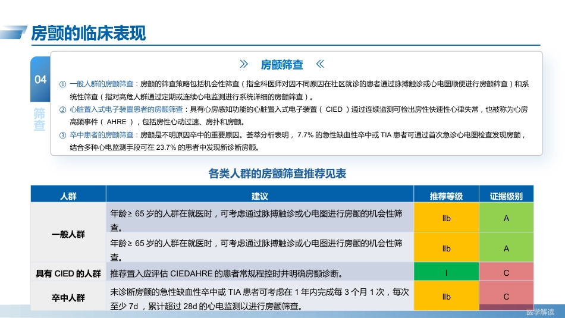The height and width of the screenshot is (318, 565).
Task: Click the circled number ② bullet
Action: pyautogui.click(x=62, y=109)
